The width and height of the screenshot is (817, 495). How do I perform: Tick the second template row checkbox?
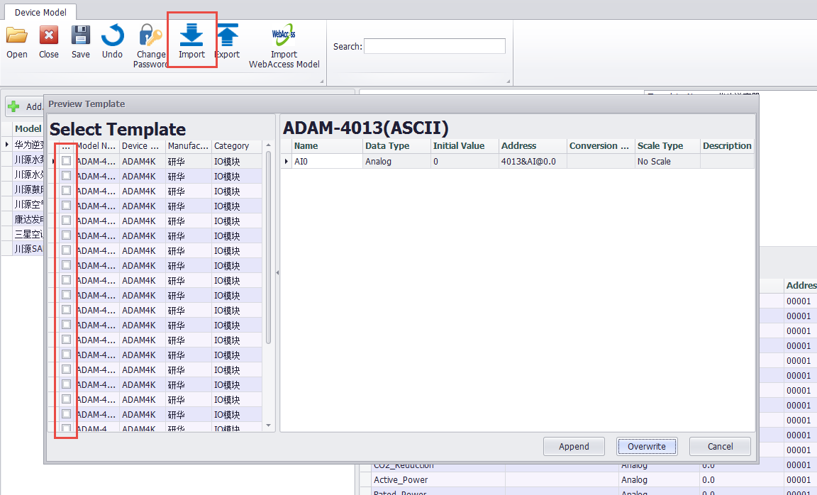click(66, 176)
